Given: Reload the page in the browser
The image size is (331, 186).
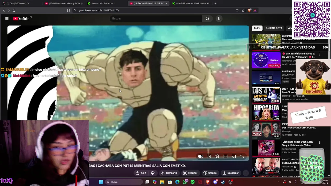Looking at the screenshot, I should 14,10.
